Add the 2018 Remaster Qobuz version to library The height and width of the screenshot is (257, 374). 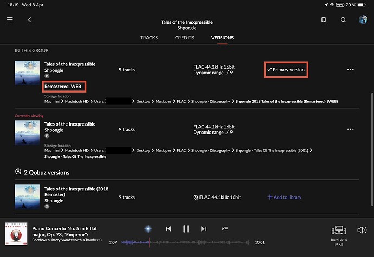tap(285, 197)
